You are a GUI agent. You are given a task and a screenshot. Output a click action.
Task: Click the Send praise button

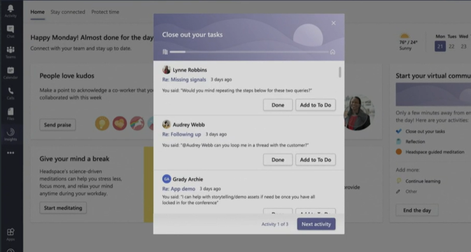pos(58,125)
